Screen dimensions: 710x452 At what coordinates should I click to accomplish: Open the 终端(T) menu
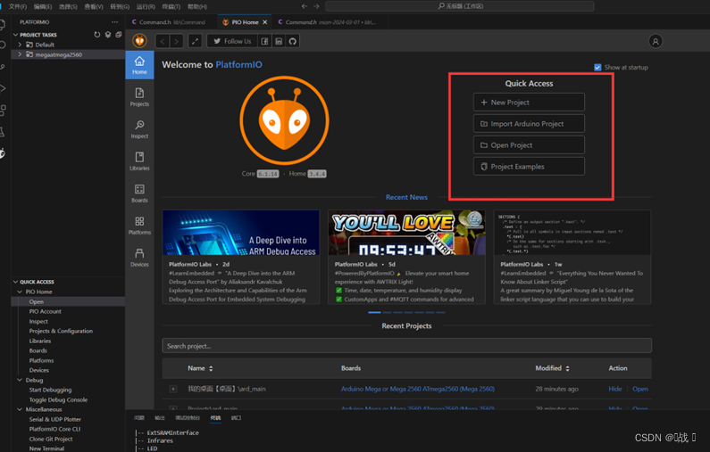point(171,6)
